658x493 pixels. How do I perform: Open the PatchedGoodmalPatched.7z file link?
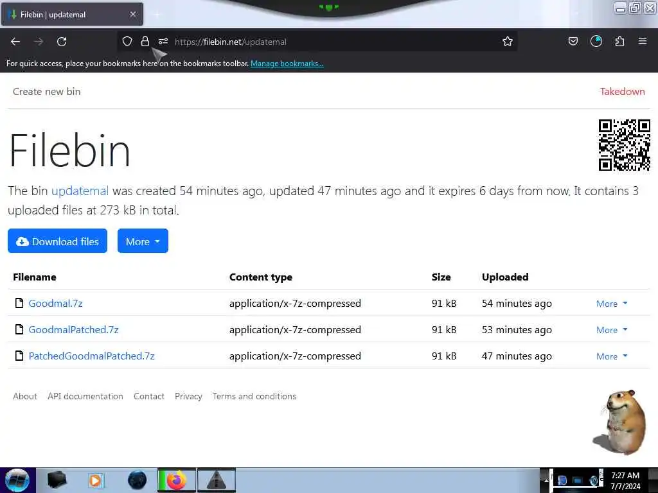coord(91,356)
